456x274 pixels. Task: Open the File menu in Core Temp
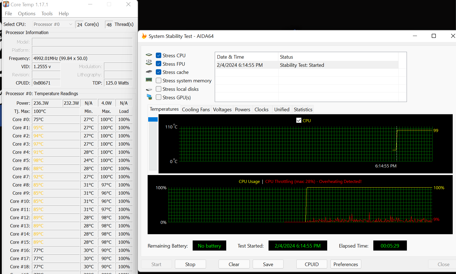click(x=8, y=14)
